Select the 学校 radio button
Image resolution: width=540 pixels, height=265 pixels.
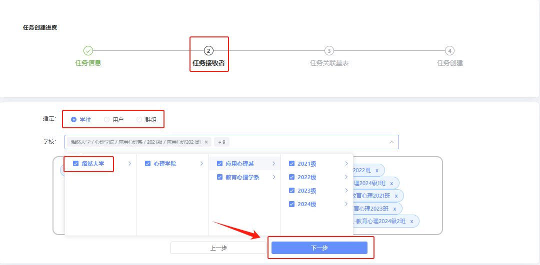coord(73,120)
